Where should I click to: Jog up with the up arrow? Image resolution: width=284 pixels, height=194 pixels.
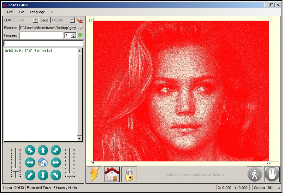coord(43,150)
